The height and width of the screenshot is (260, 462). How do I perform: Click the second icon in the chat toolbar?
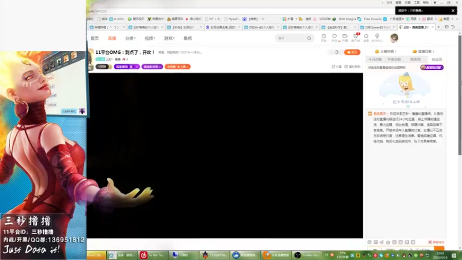376,242
